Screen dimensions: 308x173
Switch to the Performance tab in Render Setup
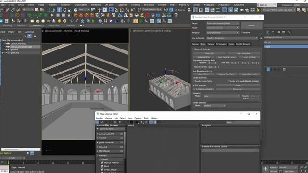(x=221, y=44)
